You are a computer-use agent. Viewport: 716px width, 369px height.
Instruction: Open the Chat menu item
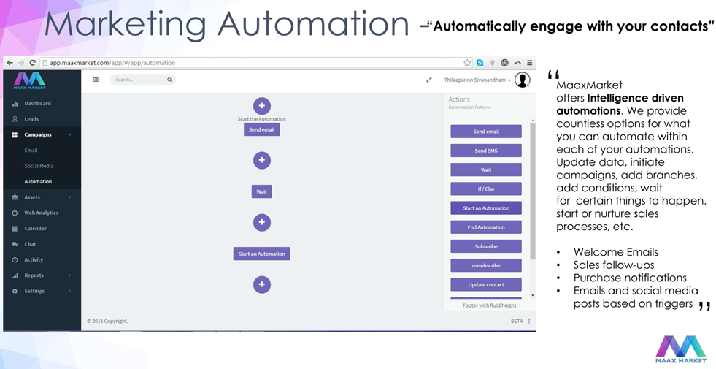(x=30, y=244)
